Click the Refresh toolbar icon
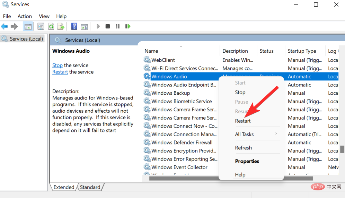This screenshot has width=345, height=198. click(51, 26)
